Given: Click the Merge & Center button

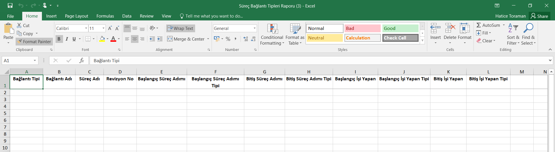Looking at the screenshot, I should [x=186, y=39].
